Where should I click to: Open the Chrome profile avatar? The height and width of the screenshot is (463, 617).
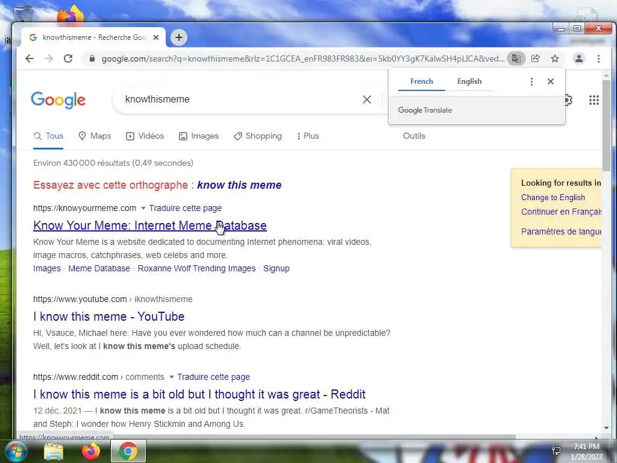point(579,58)
